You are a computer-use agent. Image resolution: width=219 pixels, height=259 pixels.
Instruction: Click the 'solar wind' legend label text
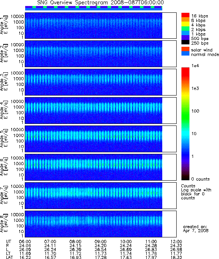coord(202,50)
